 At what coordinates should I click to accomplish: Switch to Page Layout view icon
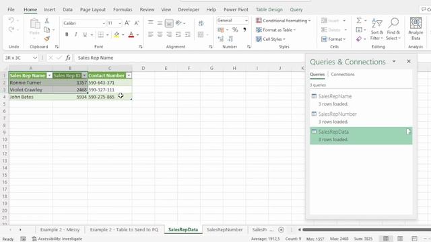coord(400,239)
